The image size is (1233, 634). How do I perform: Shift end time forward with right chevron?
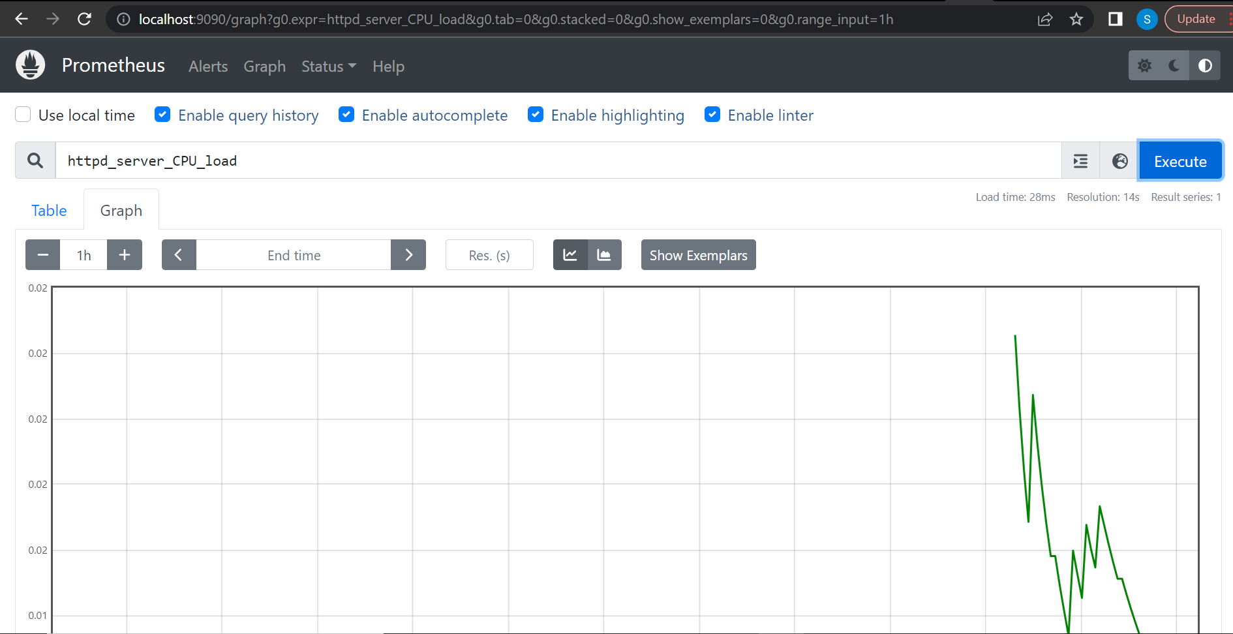point(408,254)
